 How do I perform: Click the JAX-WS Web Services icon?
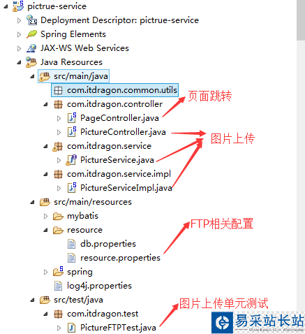pos(31,48)
